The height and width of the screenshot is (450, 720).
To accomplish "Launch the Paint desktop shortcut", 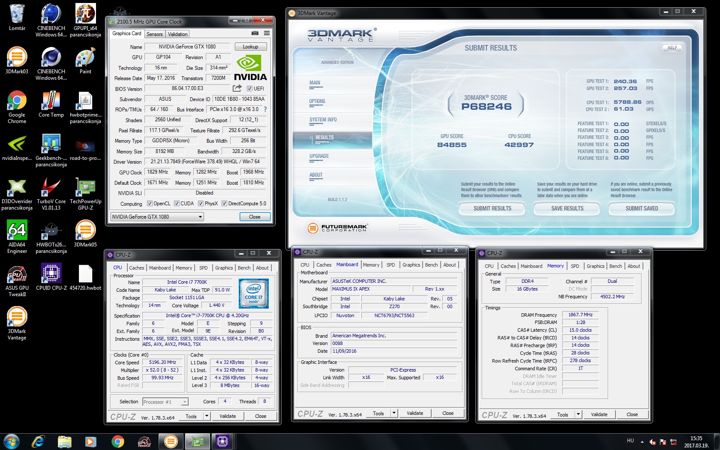I will [x=85, y=60].
